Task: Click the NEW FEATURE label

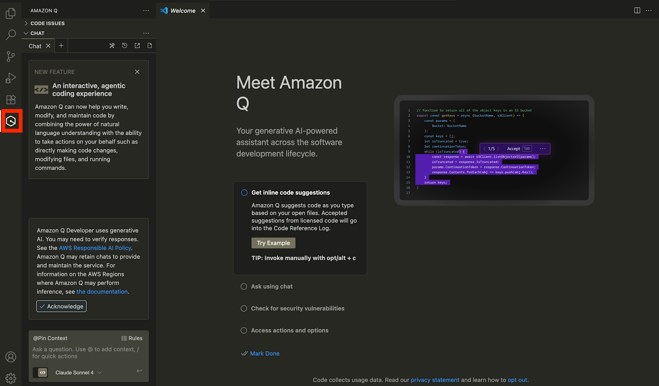Action: coord(55,72)
